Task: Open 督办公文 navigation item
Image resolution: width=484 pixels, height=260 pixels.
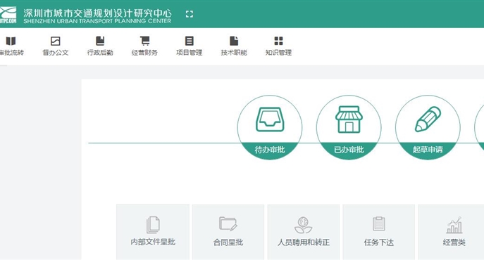Action: (x=56, y=46)
